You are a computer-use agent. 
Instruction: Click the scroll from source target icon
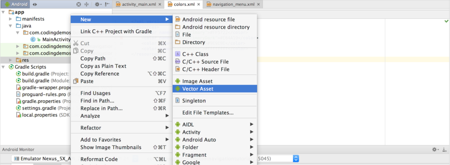[x=79, y=4]
